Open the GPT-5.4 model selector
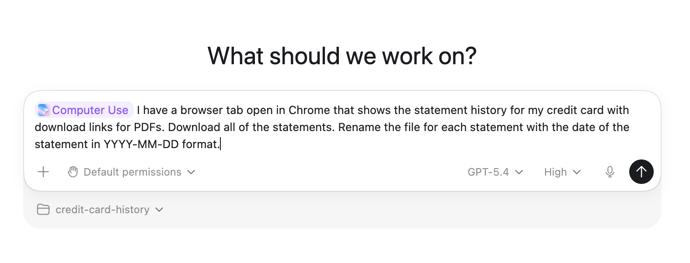Image resolution: width=690 pixels, height=263 pixels. click(x=488, y=172)
